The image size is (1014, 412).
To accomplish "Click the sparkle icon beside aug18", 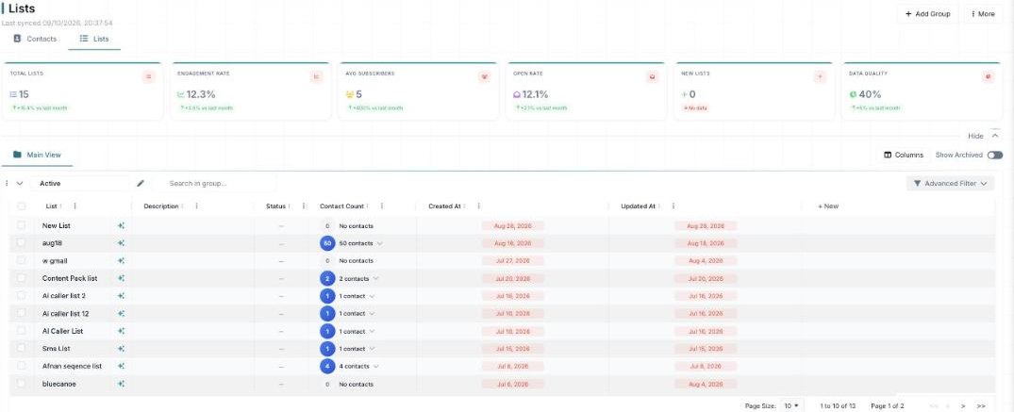I will coord(121,243).
